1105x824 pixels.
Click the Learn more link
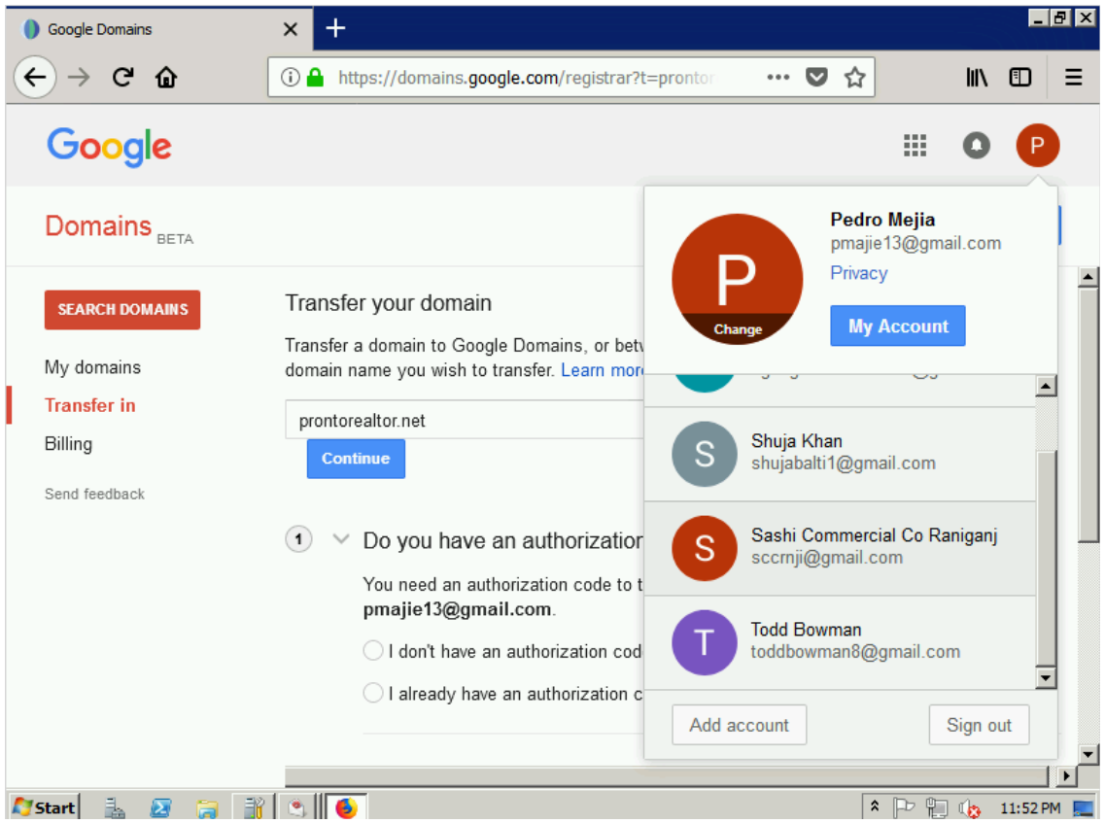[602, 370]
